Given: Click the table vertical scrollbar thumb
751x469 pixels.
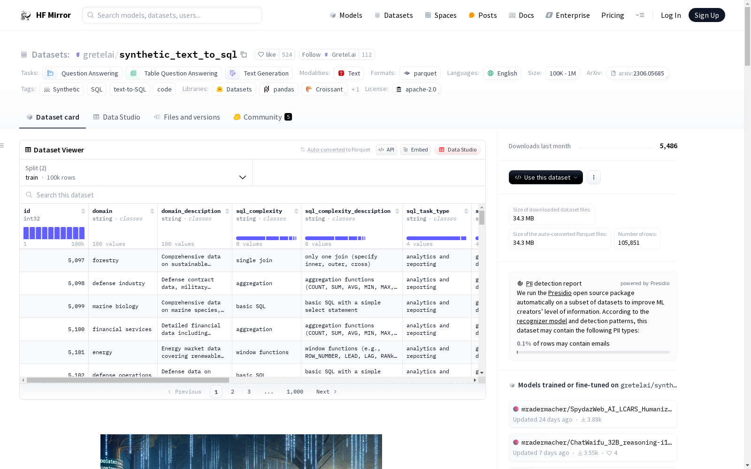Looking at the screenshot, I should coord(482,218).
